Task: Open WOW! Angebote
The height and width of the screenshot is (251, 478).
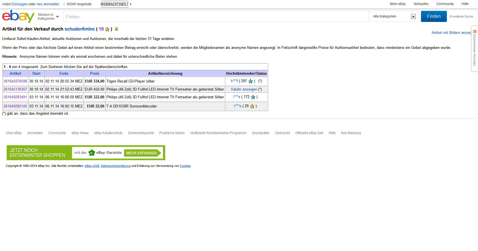Action: click(x=79, y=4)
